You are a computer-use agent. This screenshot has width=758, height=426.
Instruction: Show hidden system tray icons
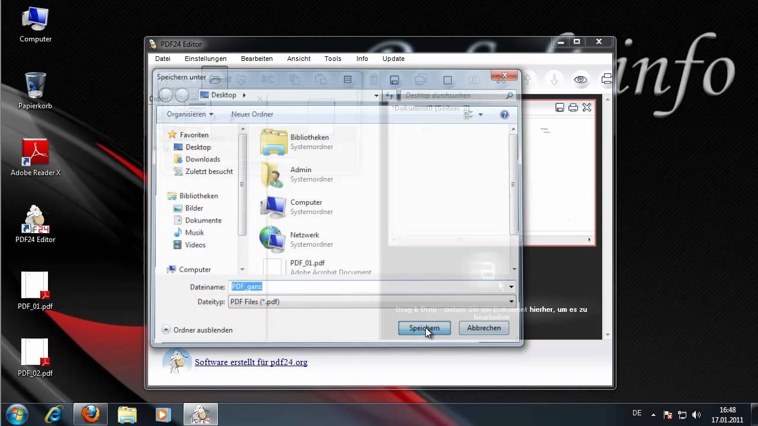(x=653, y=415)
